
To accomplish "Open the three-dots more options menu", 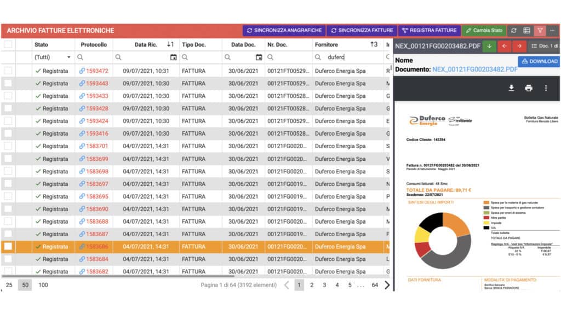I will (552, 31).
